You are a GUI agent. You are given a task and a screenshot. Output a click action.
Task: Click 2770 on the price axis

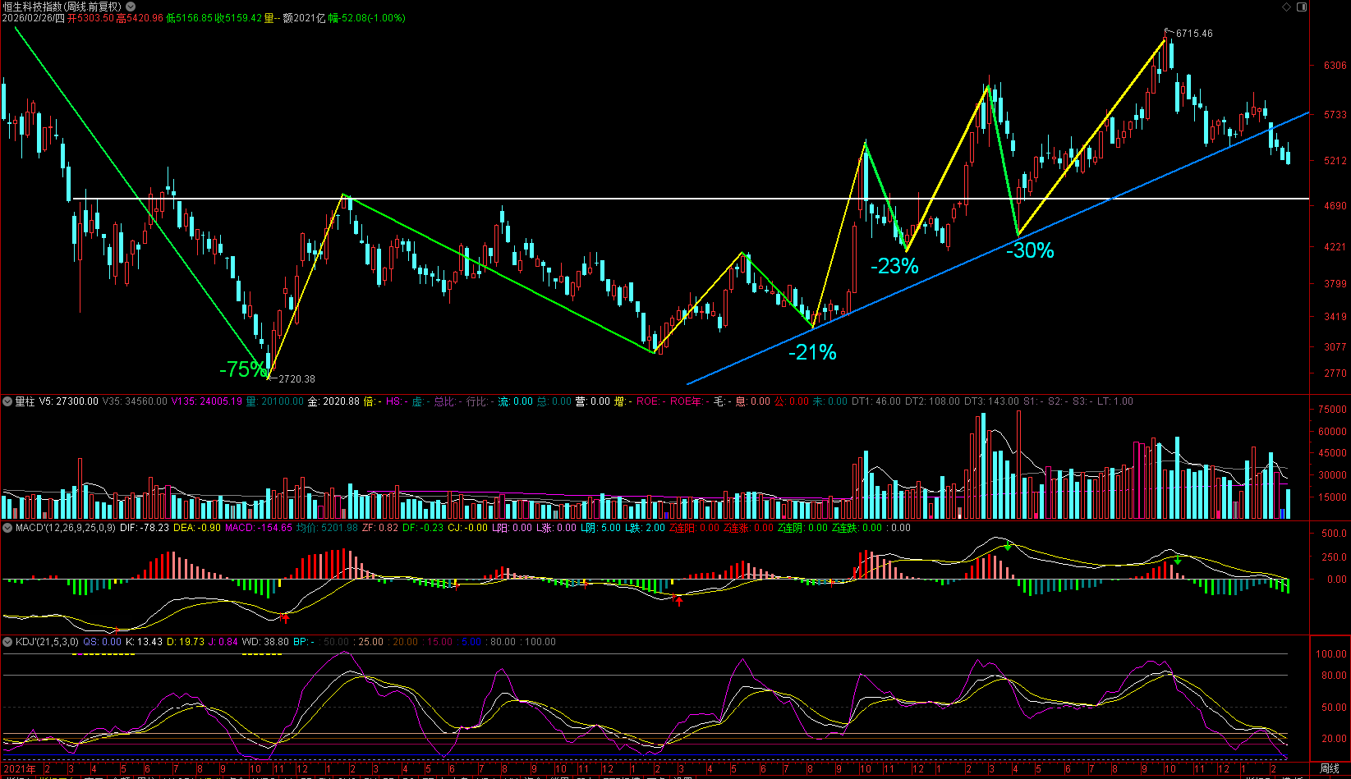(x=1335, y=373)
